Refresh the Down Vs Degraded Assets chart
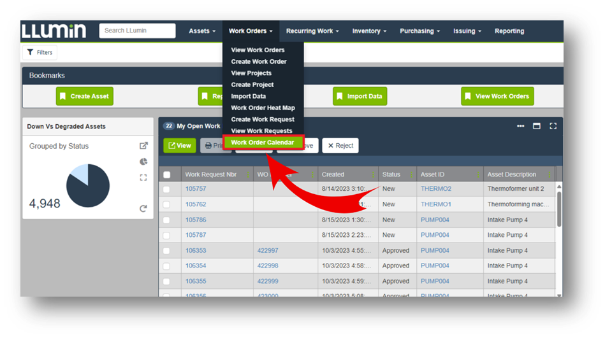This screenshot has height=338, width=605. (x=143, y=208)
